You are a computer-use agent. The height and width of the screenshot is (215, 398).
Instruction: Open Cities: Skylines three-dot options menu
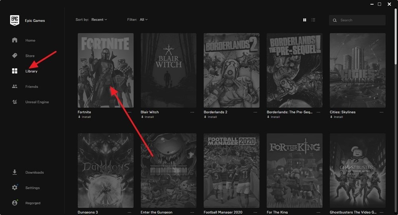tap(382, 112)
